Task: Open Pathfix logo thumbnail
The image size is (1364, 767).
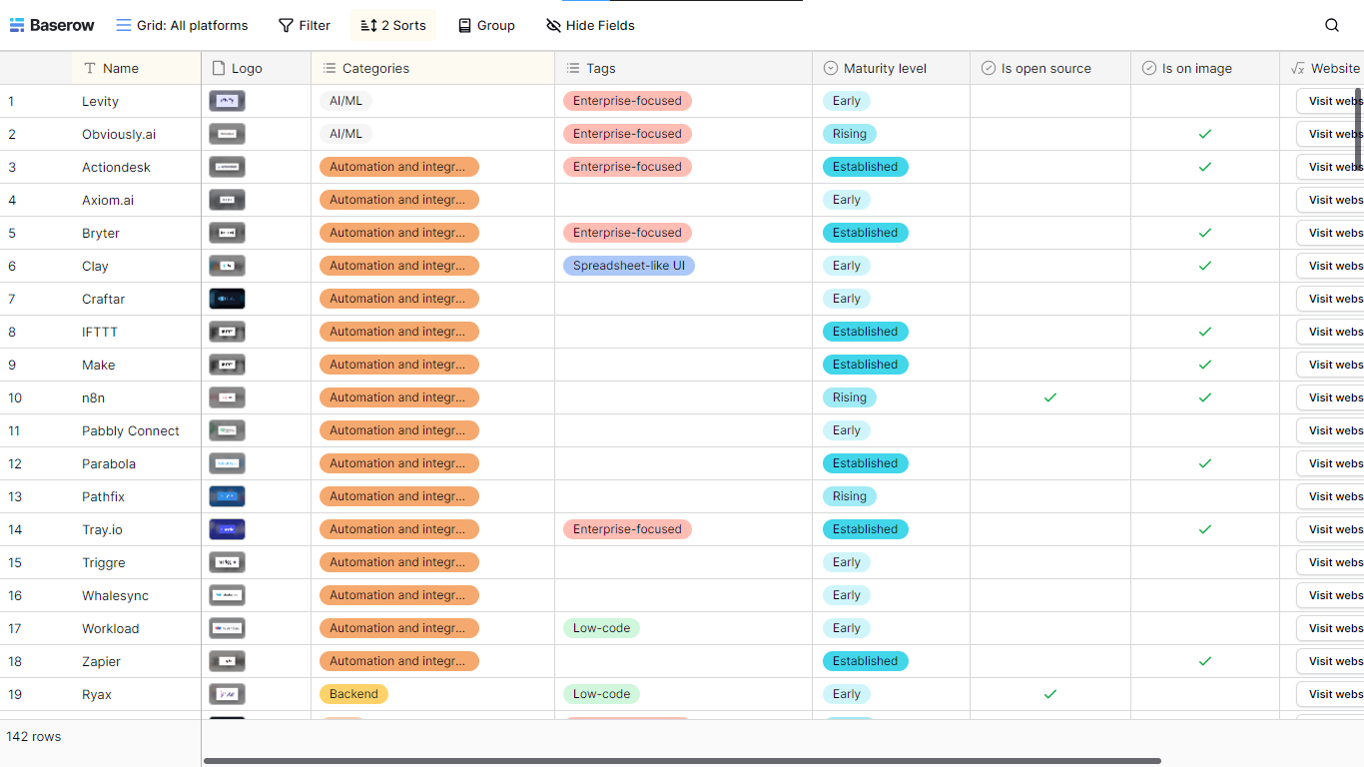Action: click(x=227, y=496)
